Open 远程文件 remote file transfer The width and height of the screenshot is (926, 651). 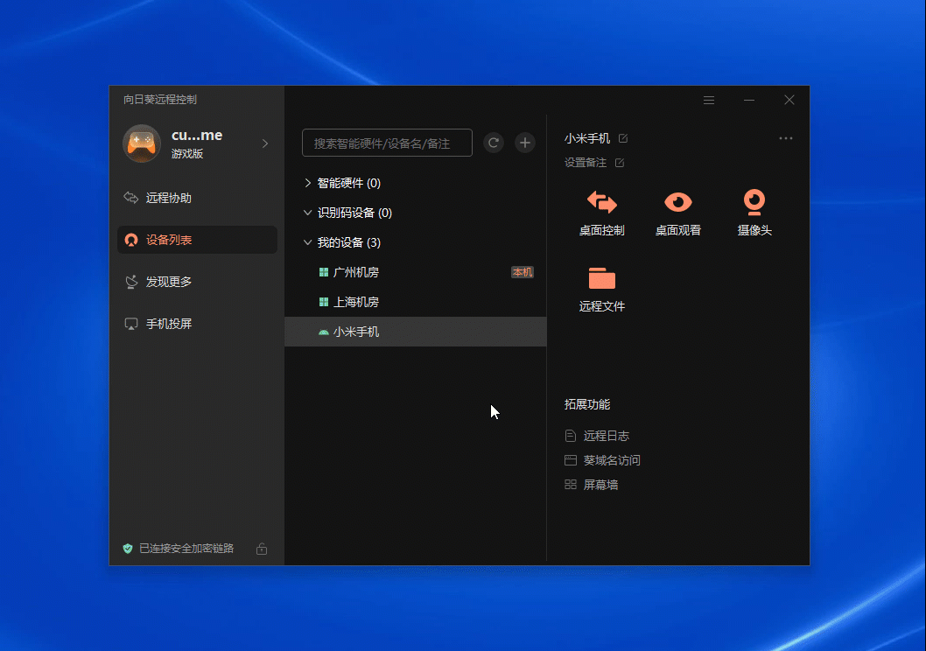(x=602, y=290)
